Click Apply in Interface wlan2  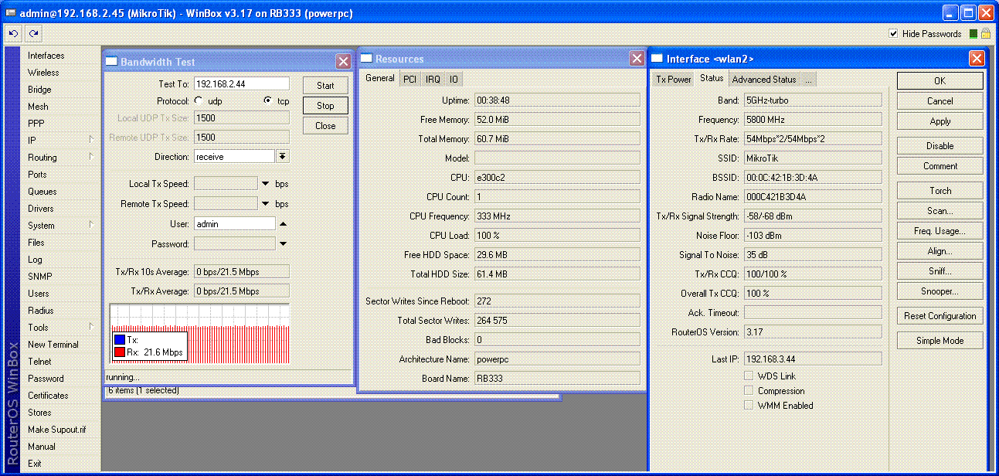pyautogui.click(x=940, y=121)
